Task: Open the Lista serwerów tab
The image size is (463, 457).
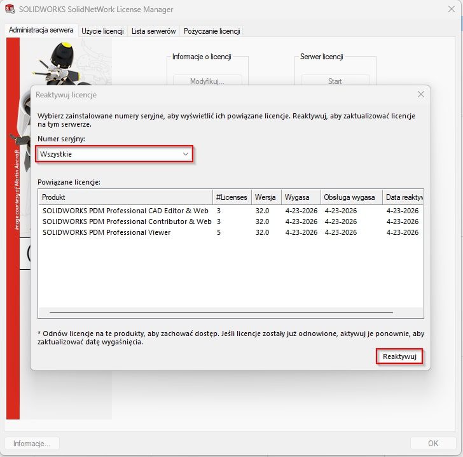Action: tap(153, 31)
